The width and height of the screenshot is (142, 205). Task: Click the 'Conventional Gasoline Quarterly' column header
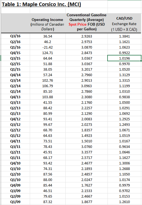(87, 23)
